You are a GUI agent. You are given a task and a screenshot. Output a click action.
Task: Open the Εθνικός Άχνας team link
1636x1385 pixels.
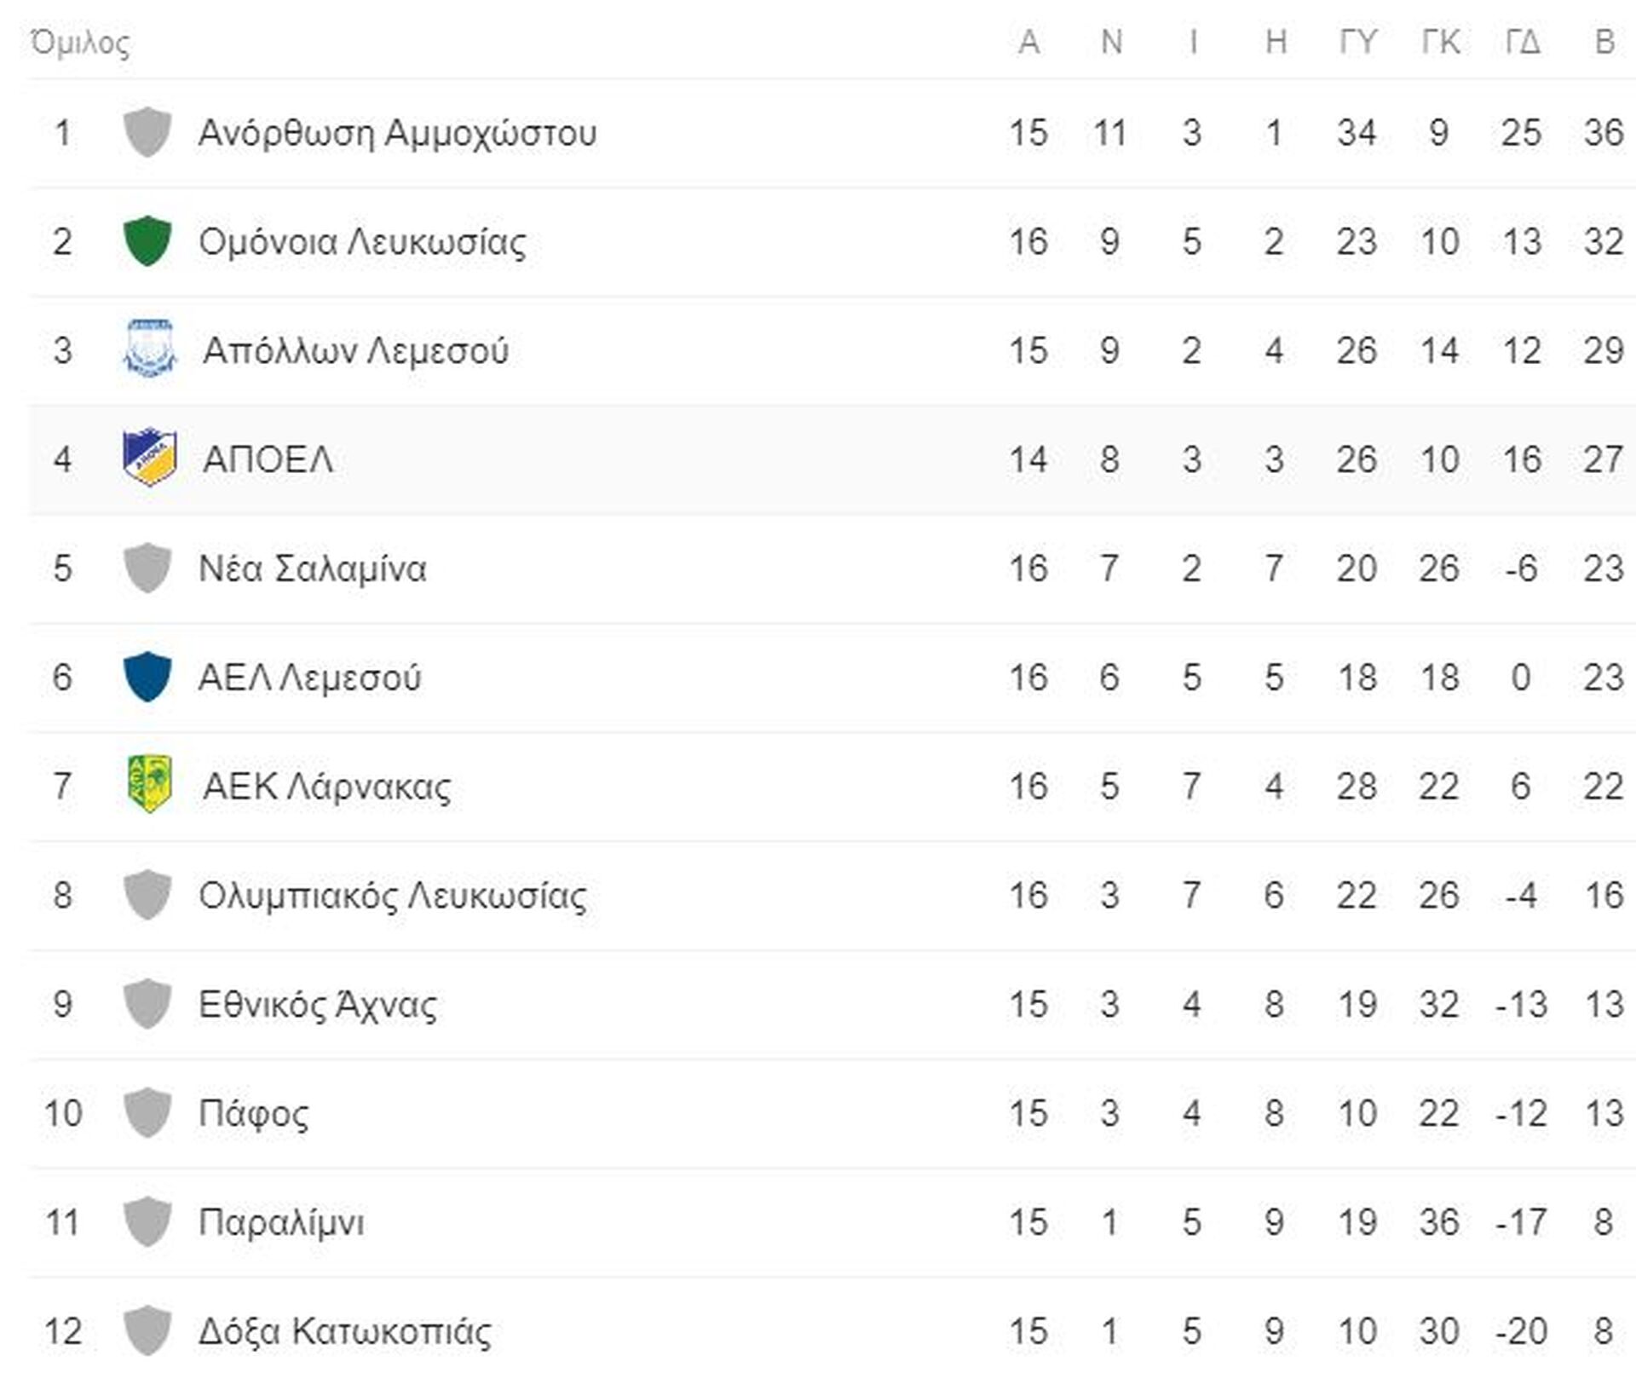[x=318, y=1004]
